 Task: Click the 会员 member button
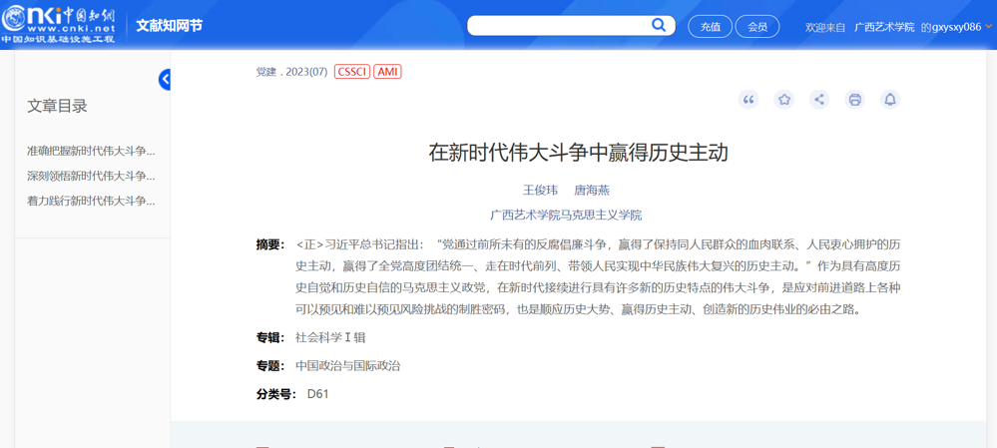757,27
